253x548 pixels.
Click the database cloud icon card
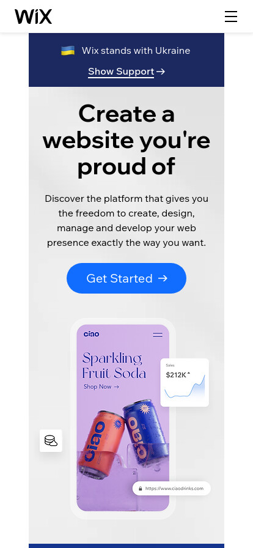click(x=51, y=441)
